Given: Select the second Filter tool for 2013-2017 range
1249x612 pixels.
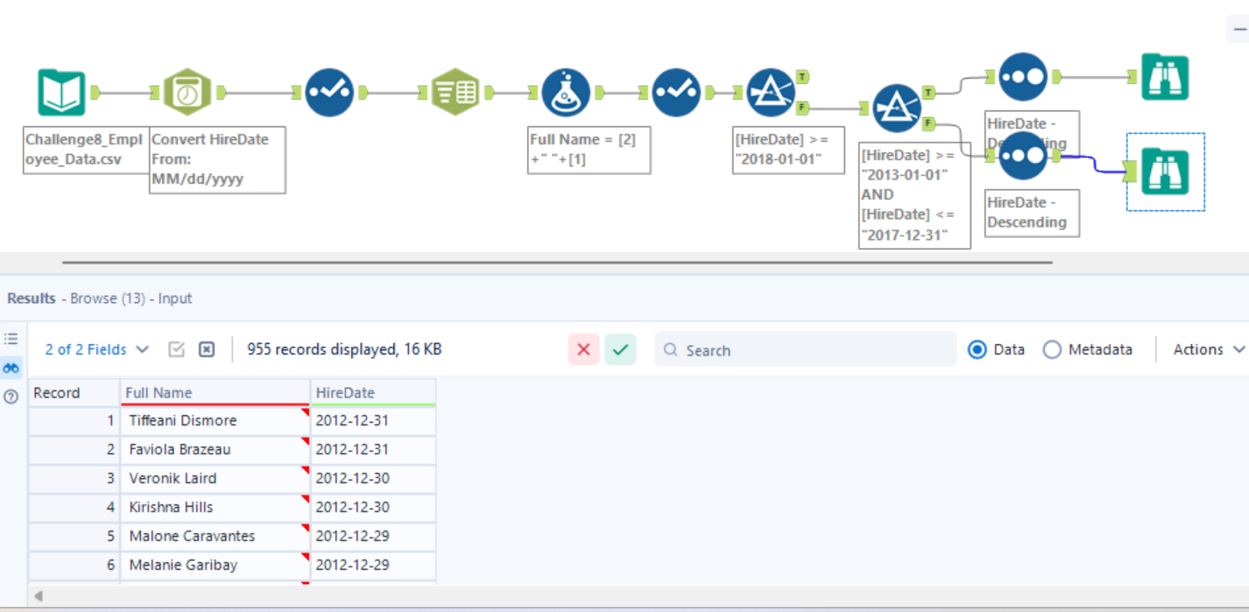Looking at the screenshot, I should [897, 109].
